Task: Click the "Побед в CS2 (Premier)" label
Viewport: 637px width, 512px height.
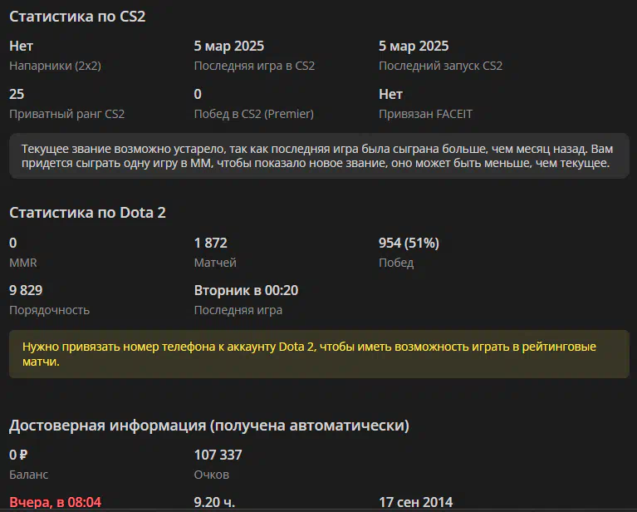Action: coord(253,114)
